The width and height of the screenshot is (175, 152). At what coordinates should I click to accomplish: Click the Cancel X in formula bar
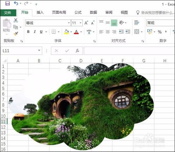coord(56,51)
